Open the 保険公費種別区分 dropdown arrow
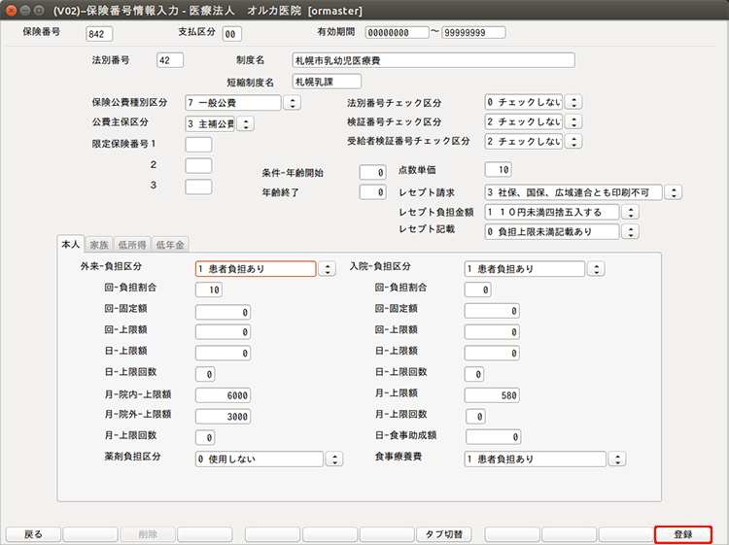The image size is (729, 545). coord(293,103)
